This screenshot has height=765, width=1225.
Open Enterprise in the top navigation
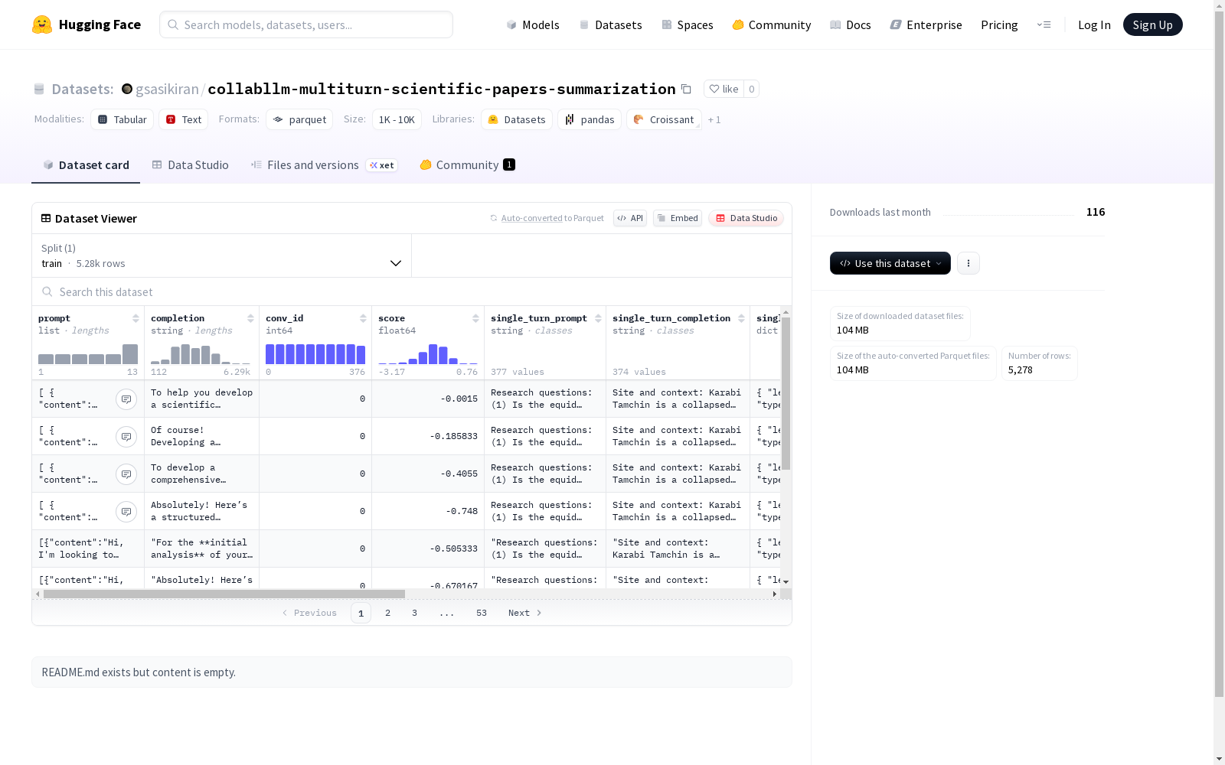coord(926,24)
